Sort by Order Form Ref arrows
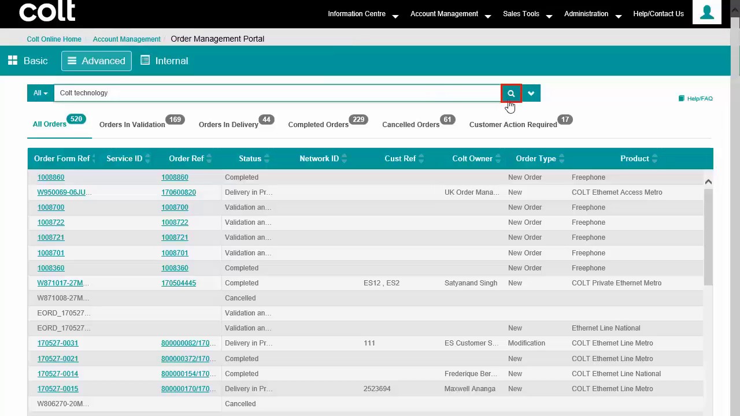Image resolution: width=740 pixels, height=416 pixels. (x=94, y=158)
